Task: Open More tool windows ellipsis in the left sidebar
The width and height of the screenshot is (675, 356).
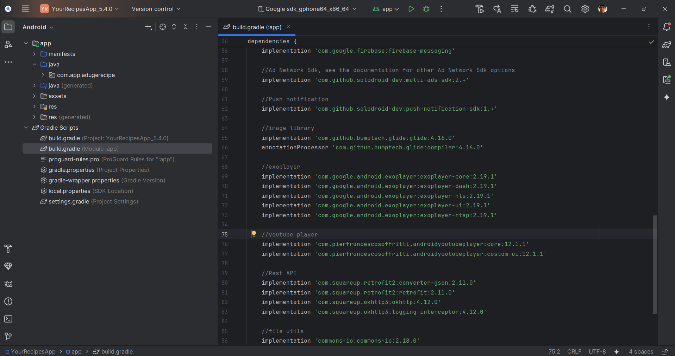Action: pyautogui.click(x=8, y=62)
